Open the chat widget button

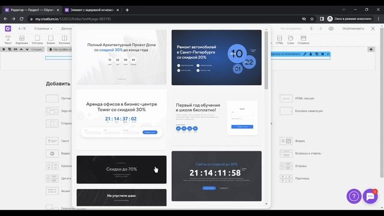(x=370, y=196)
